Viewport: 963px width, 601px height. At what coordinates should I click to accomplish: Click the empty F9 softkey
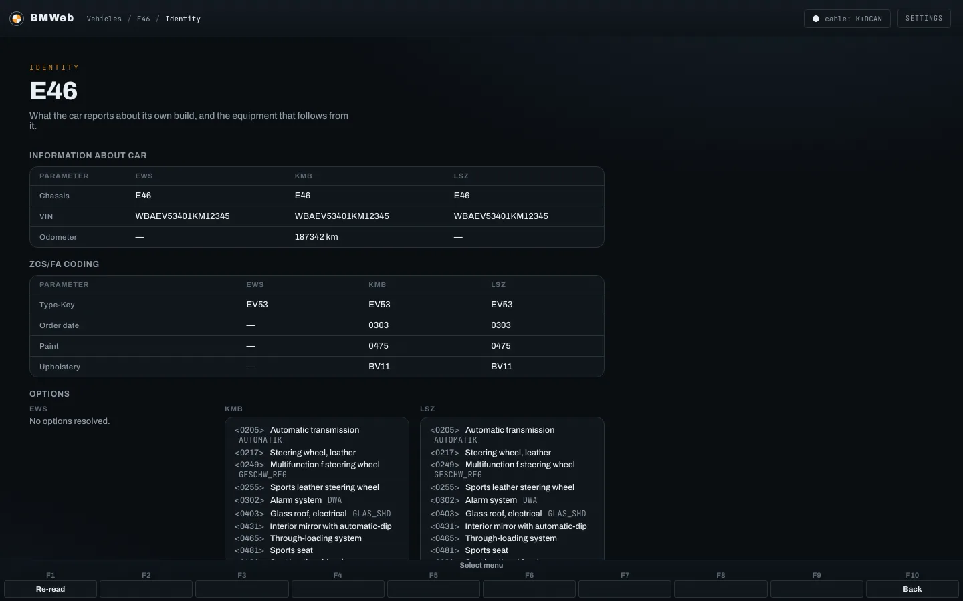[817, 589]
